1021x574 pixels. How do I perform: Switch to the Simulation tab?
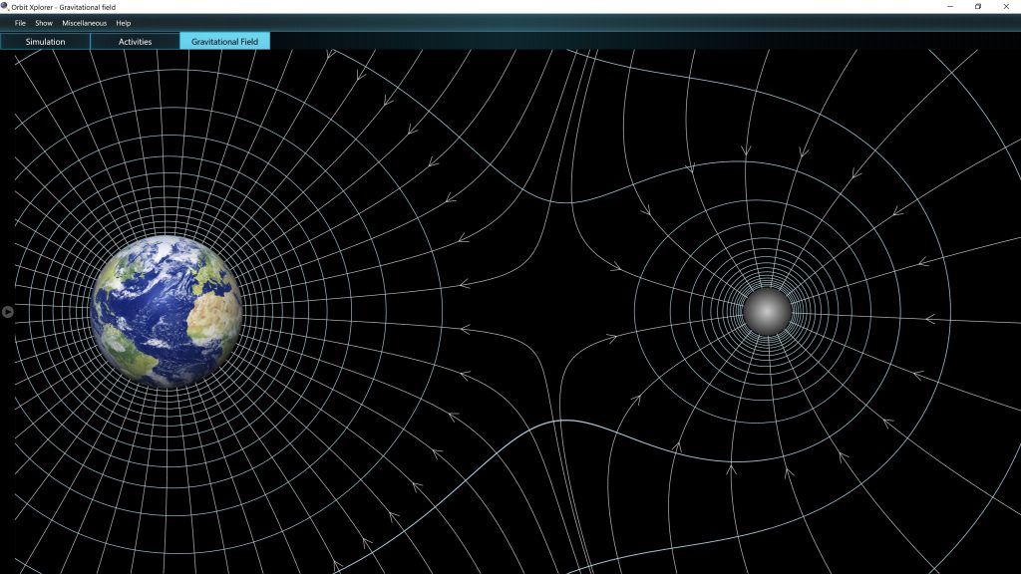pos(45,41)
